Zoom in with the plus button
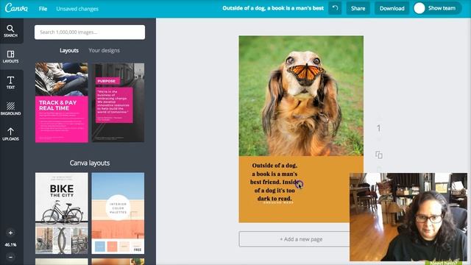Screen dimensions: 471x265 pos(10,233)
